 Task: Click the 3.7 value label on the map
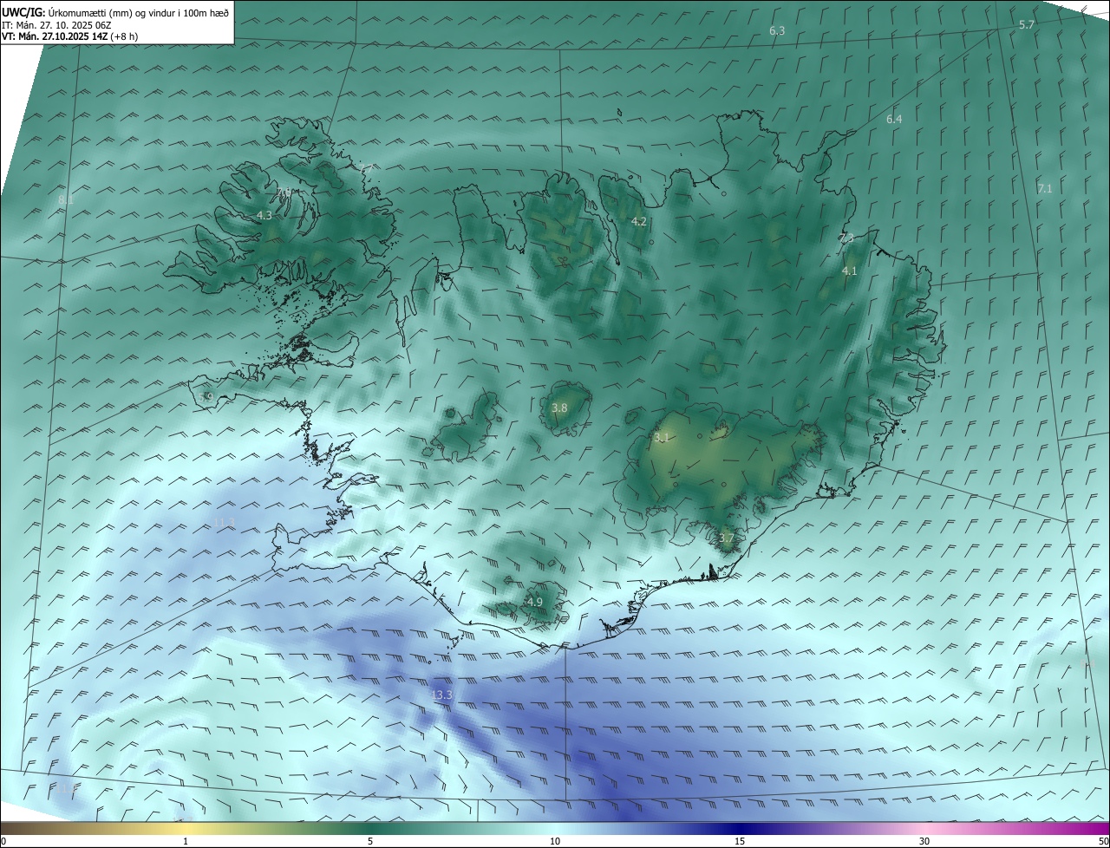727,538
